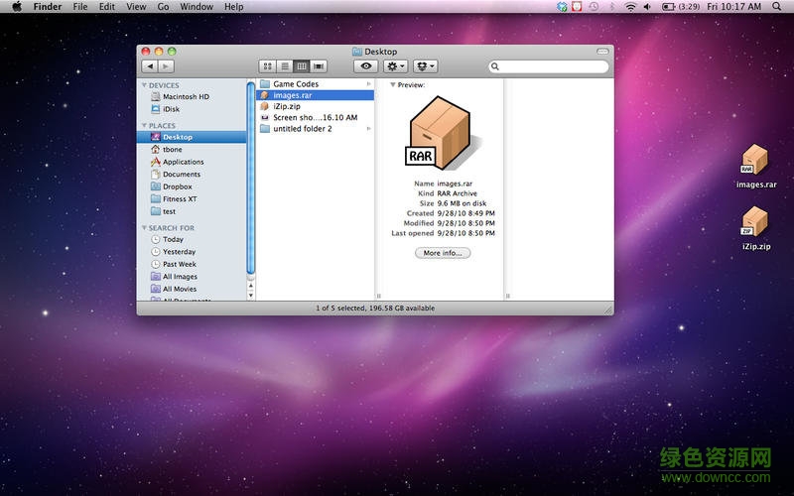
Task: Open the Dropbox toolbar menu
Action: [425, 66]
